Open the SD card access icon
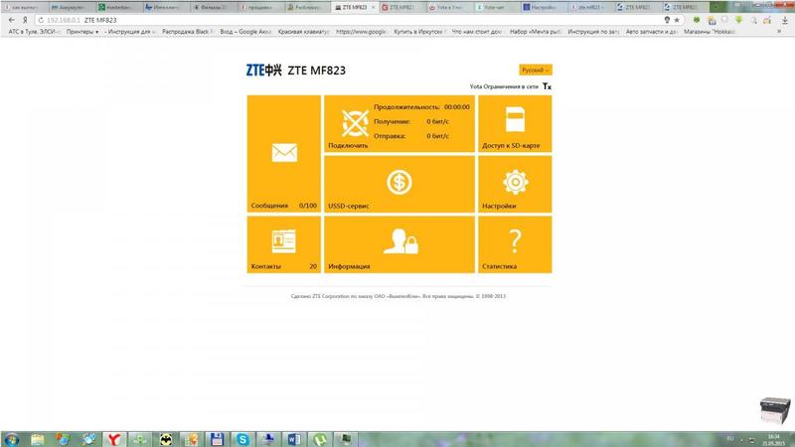795x447 pixels. click(515, 119)
